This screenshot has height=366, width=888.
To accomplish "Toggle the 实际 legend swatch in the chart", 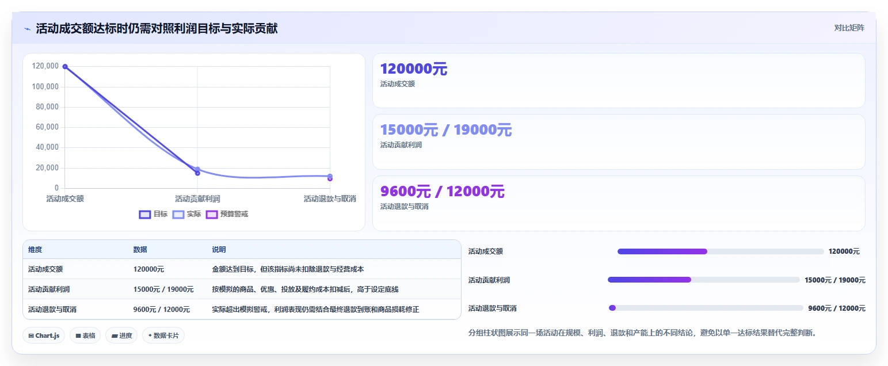I will coord(178,214).
